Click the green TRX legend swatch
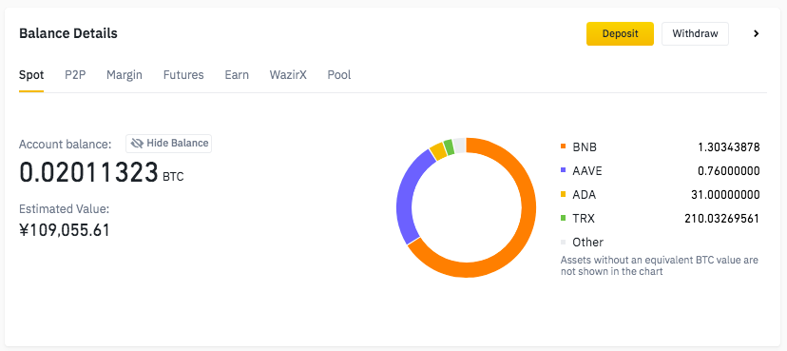The height and width of the screenshot is (351, 787). [563, 218]
